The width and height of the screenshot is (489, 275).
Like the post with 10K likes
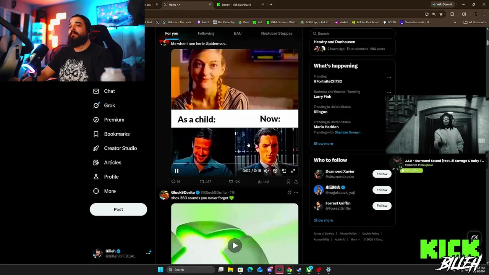tap(234, 182)
